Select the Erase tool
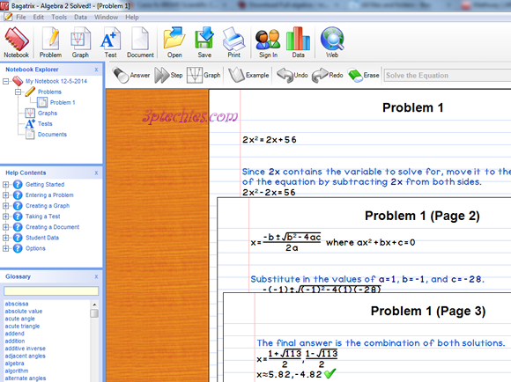The width and height of the screenshot is (511, 382). pos(363,75)
